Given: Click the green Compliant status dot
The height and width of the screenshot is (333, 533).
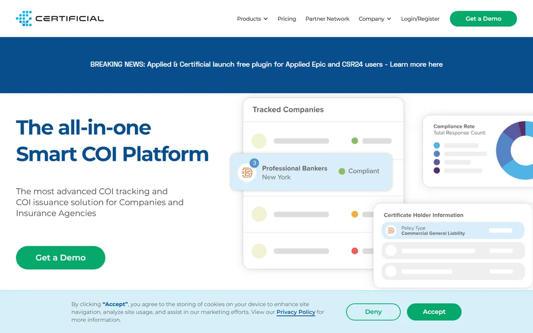Looking at the screenshot, I should [342, 171].
